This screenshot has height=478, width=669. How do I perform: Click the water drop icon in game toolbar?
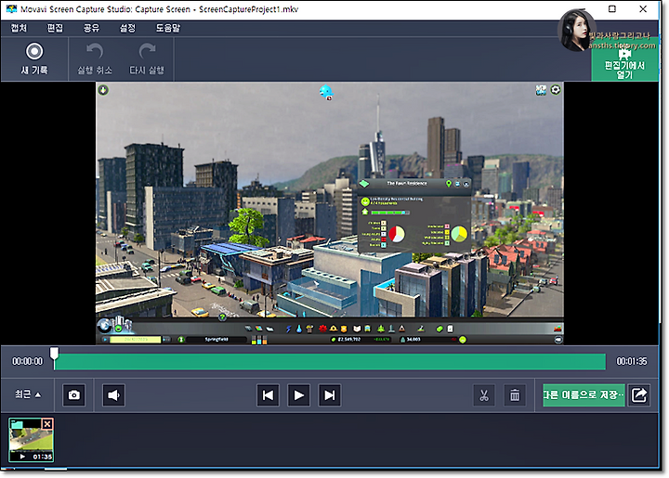(298, 329)
